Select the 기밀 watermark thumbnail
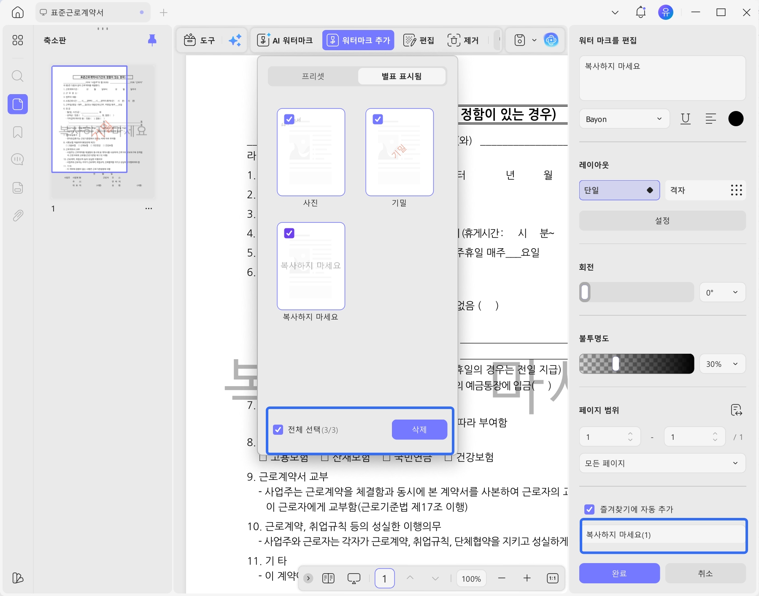Screen dimensions: 759x596 coord(399,152)
